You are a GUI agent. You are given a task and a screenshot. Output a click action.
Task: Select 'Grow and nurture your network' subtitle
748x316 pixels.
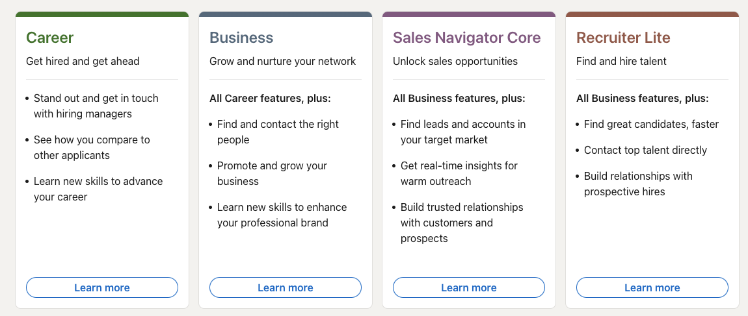[283, 62]
